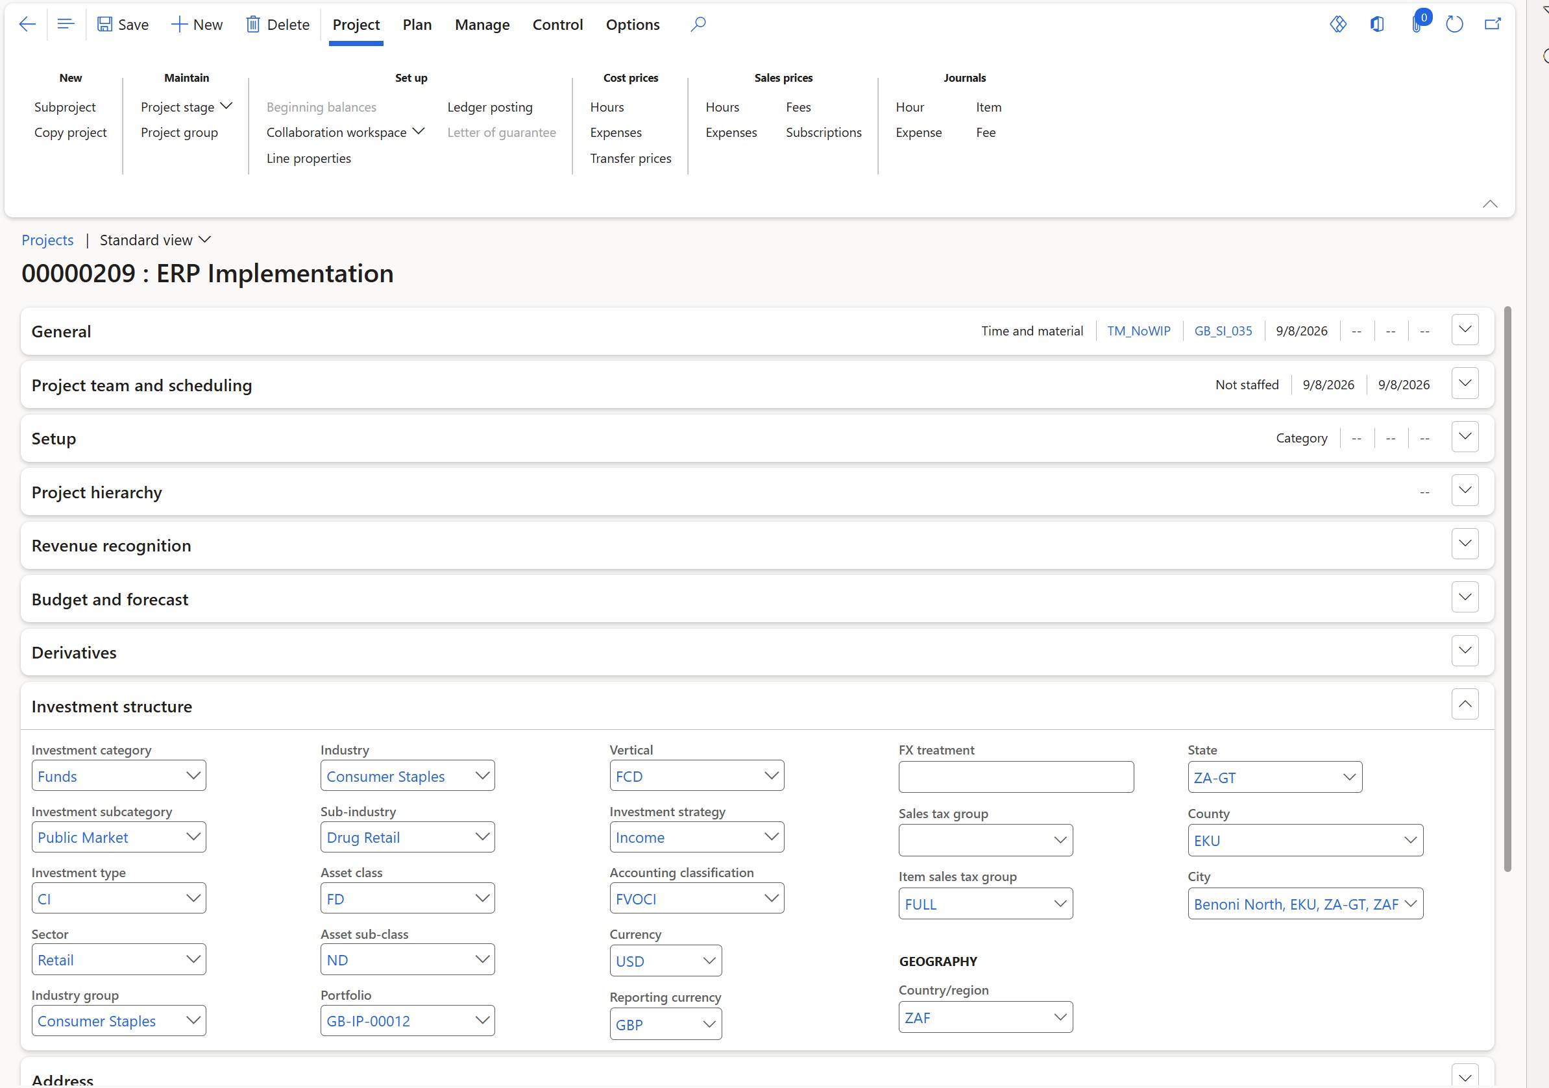Screen dimensions: 1549x1088
Task: Open the Project stage menu
Action: pyautogui.click(x=186, y=107)
